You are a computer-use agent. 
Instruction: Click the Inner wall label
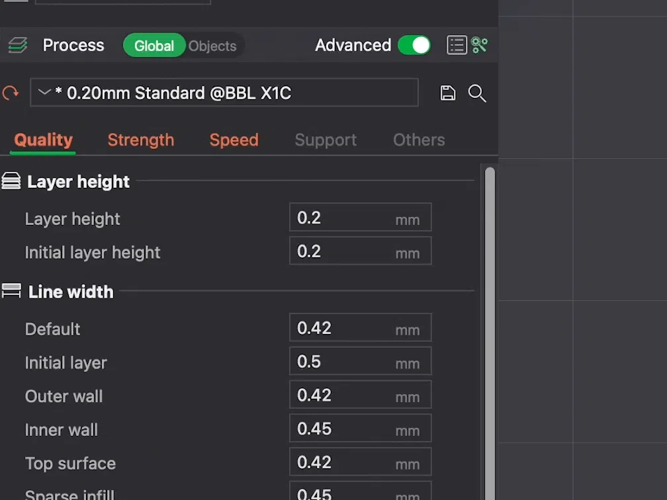[x=62, y=430]
